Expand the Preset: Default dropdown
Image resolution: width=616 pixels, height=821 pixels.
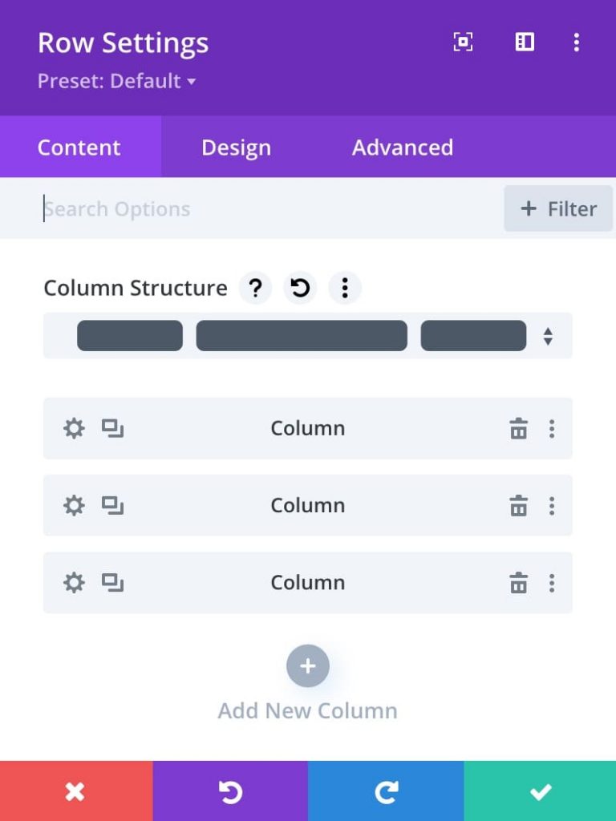pyautogui.click(x=115, y=81)
